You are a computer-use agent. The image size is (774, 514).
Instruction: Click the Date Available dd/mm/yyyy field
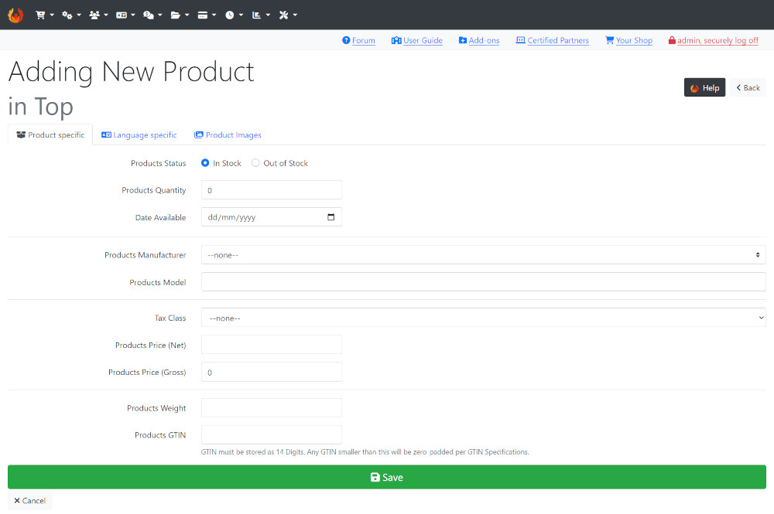pyautogui.click(x=272, y=217)
